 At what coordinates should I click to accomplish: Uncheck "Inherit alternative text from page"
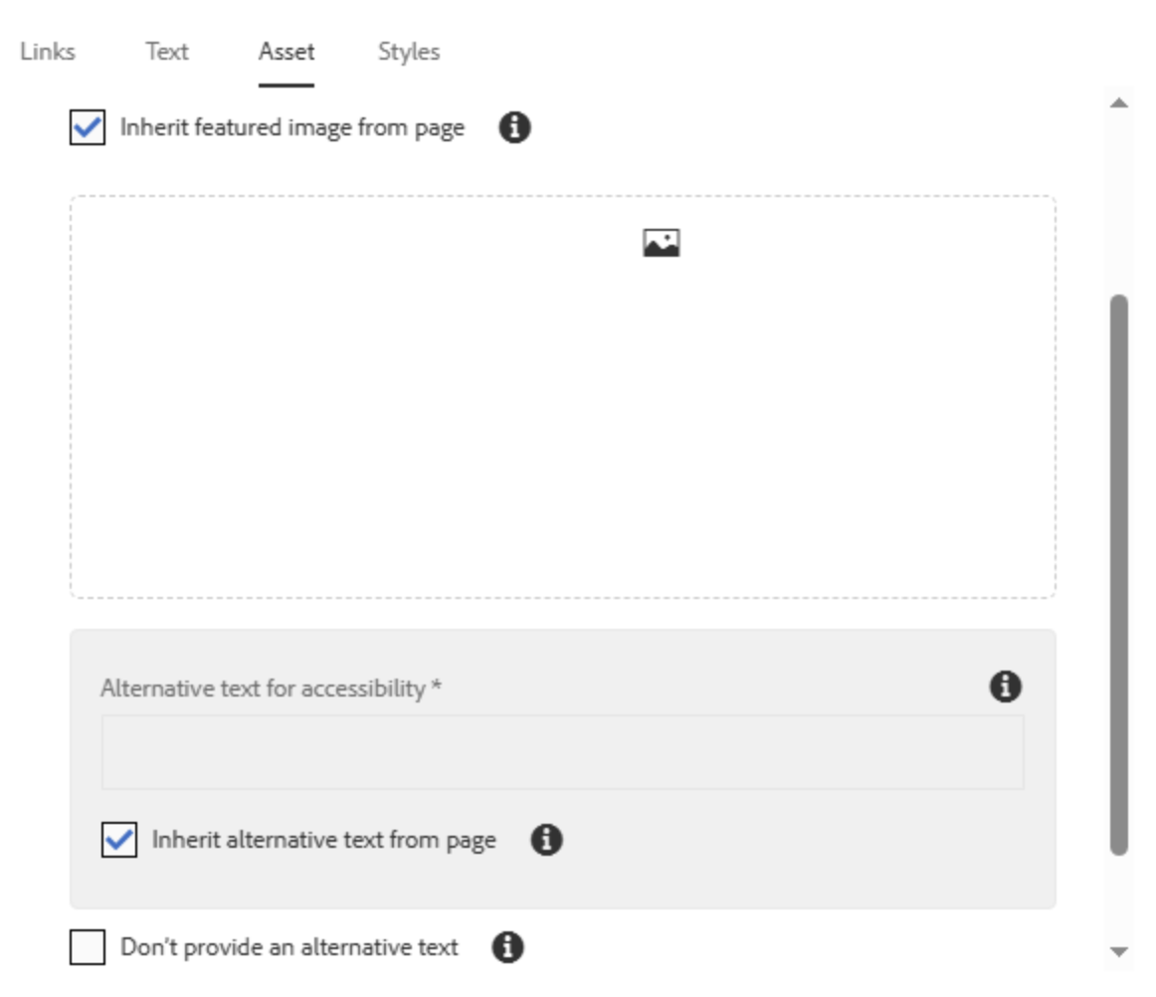121,839
